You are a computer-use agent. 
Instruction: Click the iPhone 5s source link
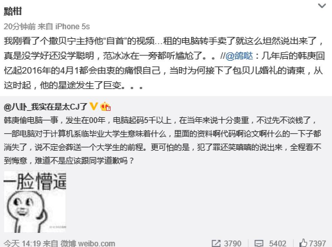point(73,27)
